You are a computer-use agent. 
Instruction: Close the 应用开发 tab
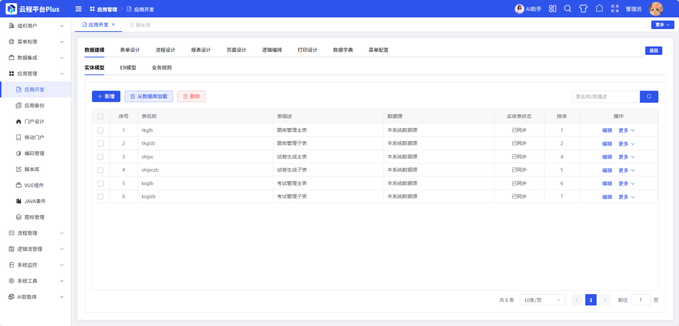pos(113,25)
